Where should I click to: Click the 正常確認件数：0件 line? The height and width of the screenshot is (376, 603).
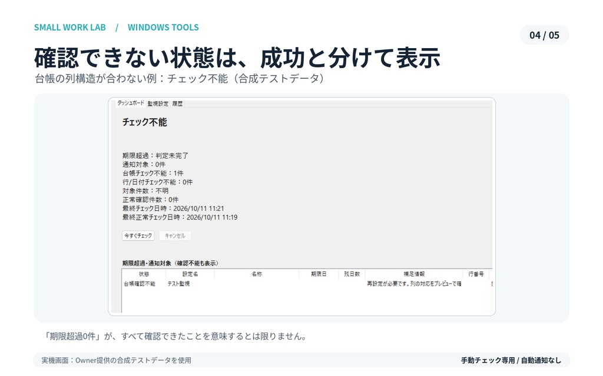tap(151, 200)
